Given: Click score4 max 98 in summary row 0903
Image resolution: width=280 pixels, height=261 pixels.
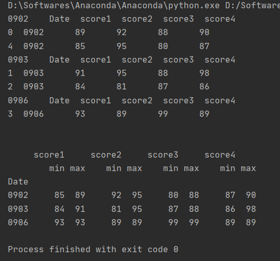Looking at the screenshot, I should tap(251, 209).
